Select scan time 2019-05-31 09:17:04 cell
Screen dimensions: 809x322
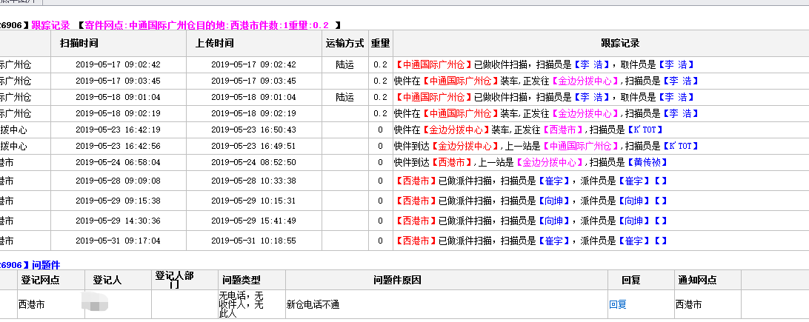[x=118, y=241]
